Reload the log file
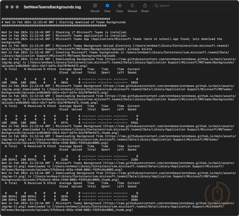This screenshot has height=216, width=239. click(132, 6)
